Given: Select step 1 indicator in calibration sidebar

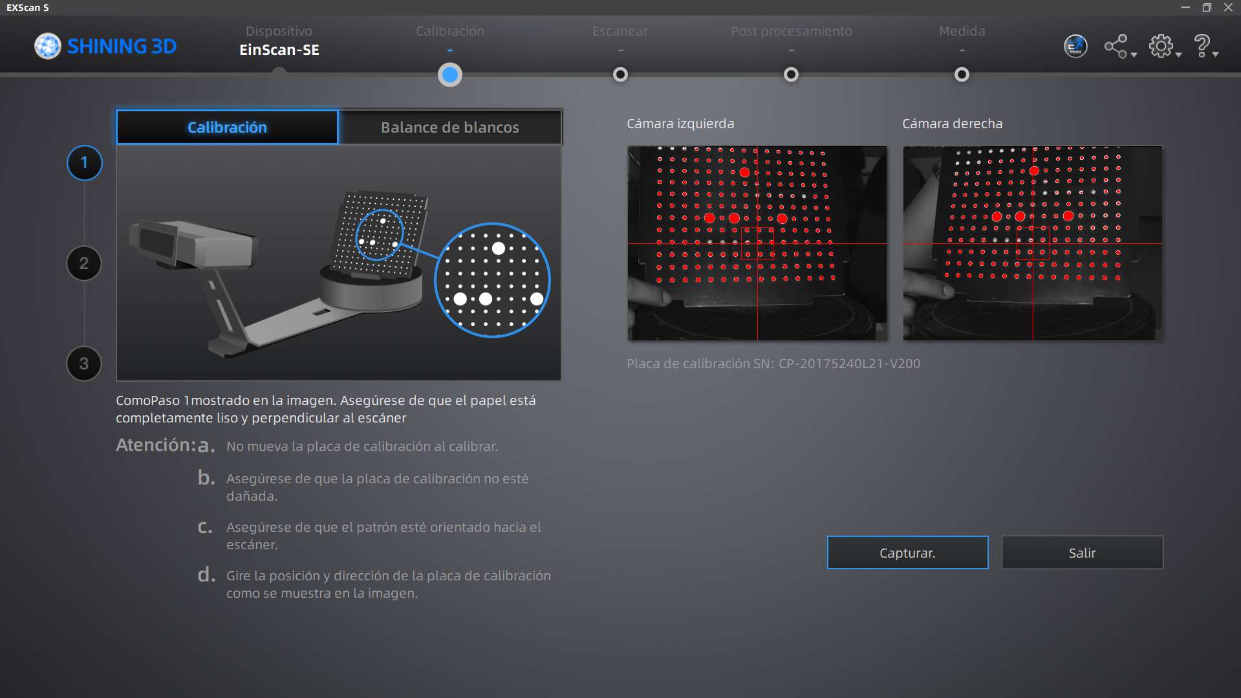Looking at the screenshot, I should (x=83, y=163).
